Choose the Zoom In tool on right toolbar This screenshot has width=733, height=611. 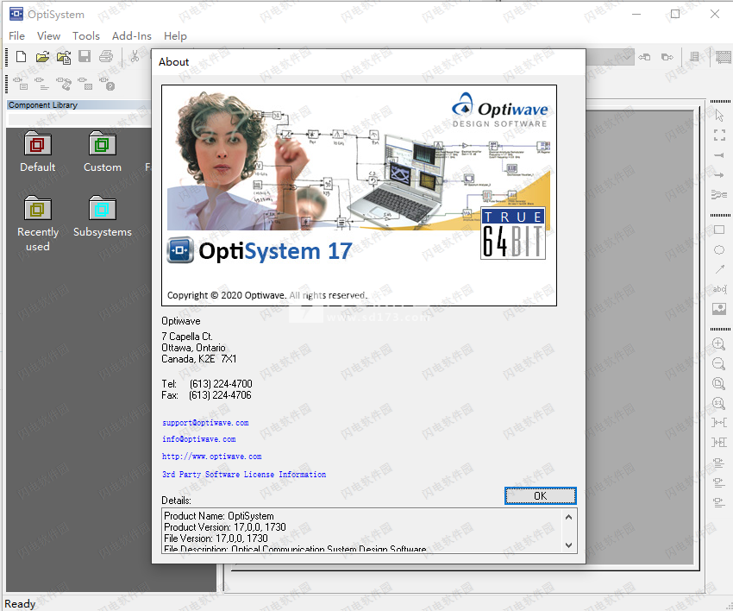pyautogui.click(x=719, y=343)
